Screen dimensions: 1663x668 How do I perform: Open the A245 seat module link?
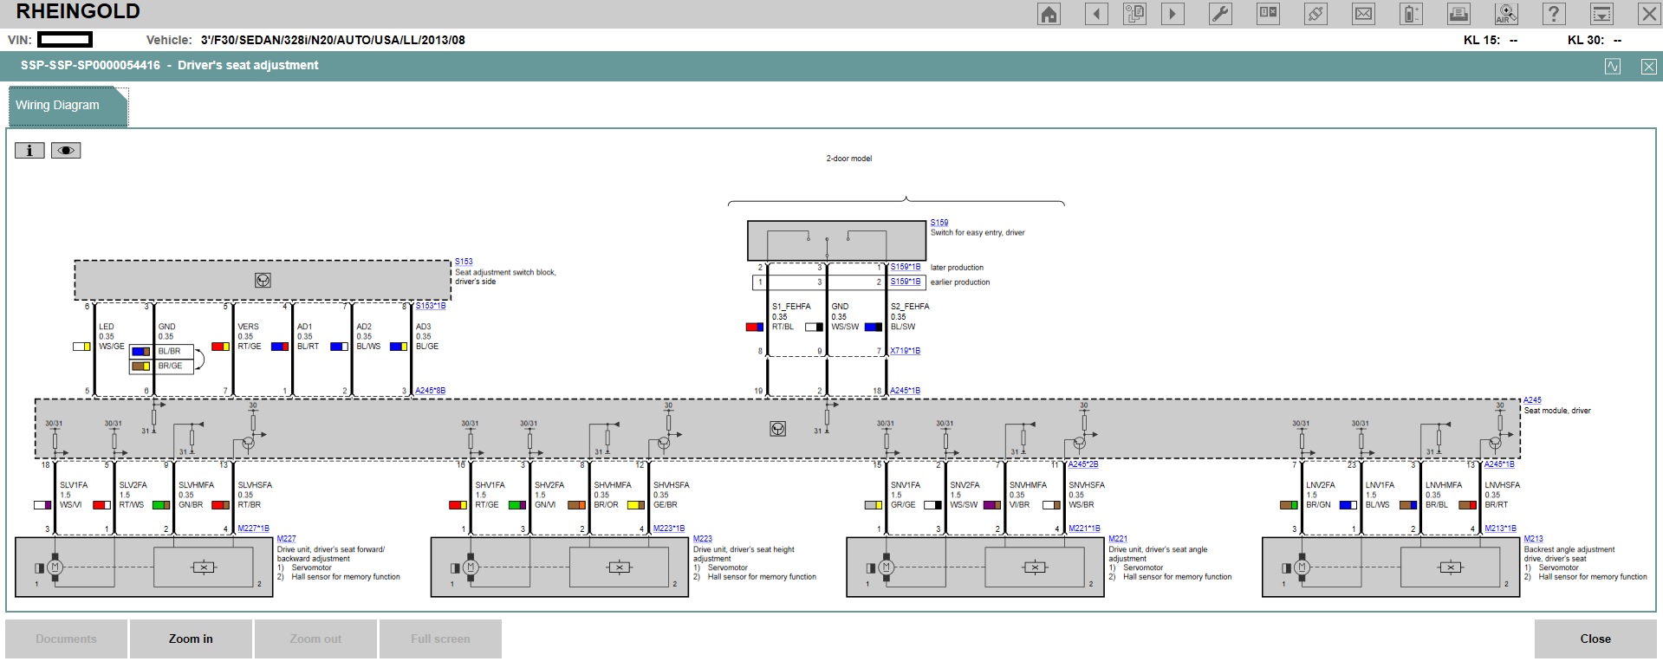(x=1533, y=400)
